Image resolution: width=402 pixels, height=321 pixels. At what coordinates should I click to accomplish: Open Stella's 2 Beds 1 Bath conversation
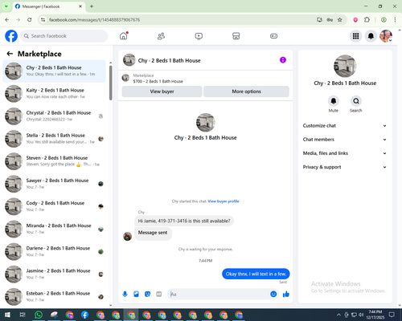click(54, 139)
